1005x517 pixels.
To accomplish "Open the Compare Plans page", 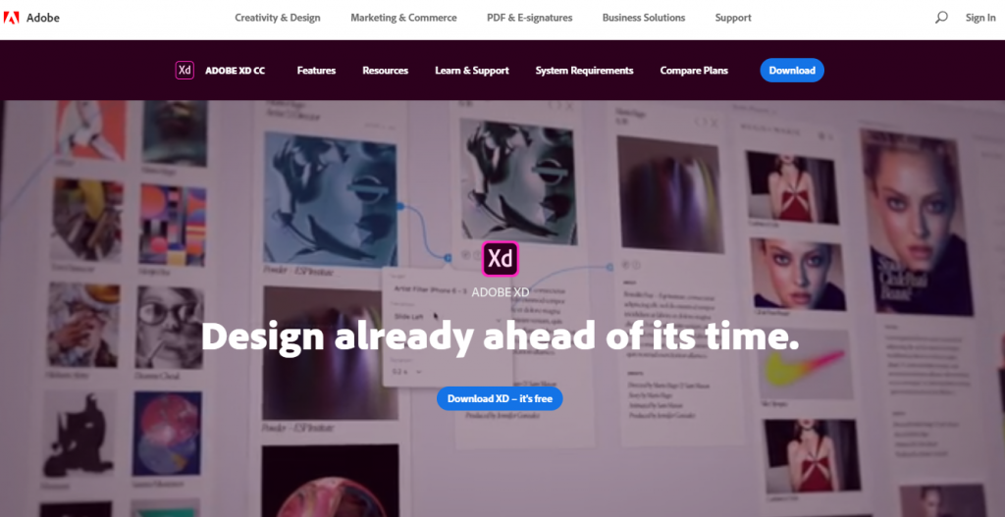I will [x=694, y=71].
